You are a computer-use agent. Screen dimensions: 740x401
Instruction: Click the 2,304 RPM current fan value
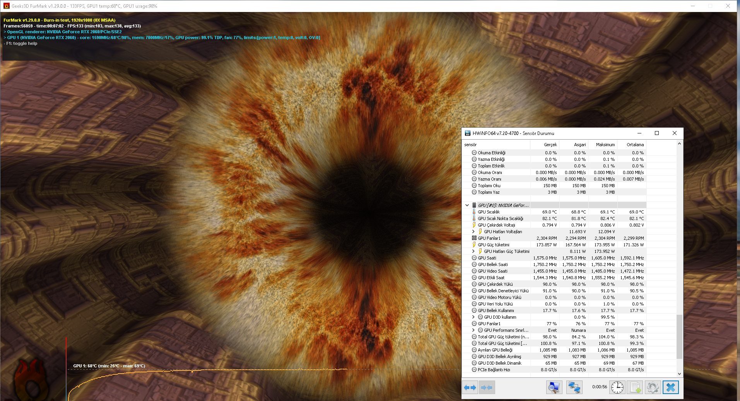tap(547, 238)
